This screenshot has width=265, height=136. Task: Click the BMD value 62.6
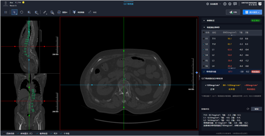click(230, 49)
